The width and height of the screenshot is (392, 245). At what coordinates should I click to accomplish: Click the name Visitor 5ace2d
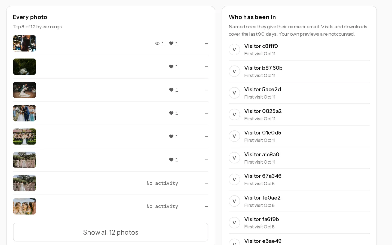(x=262, y=89)
